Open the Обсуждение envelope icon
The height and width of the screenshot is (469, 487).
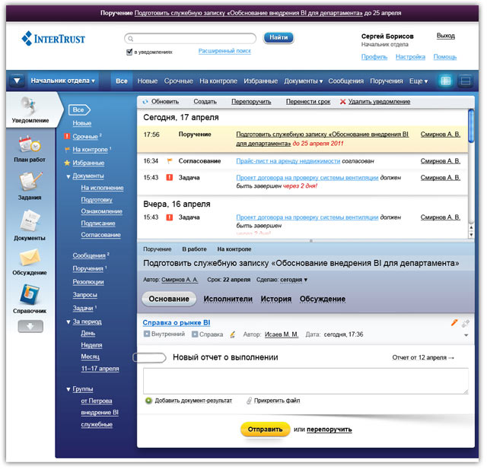tap(30, 261)
